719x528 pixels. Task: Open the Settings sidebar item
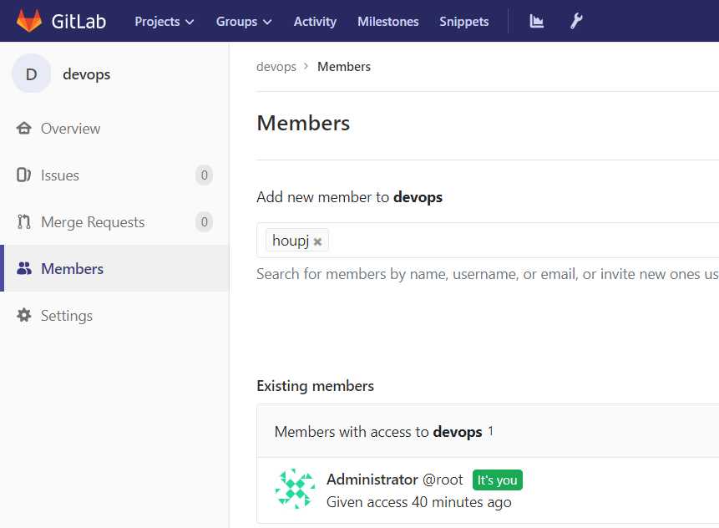point(114,316)
